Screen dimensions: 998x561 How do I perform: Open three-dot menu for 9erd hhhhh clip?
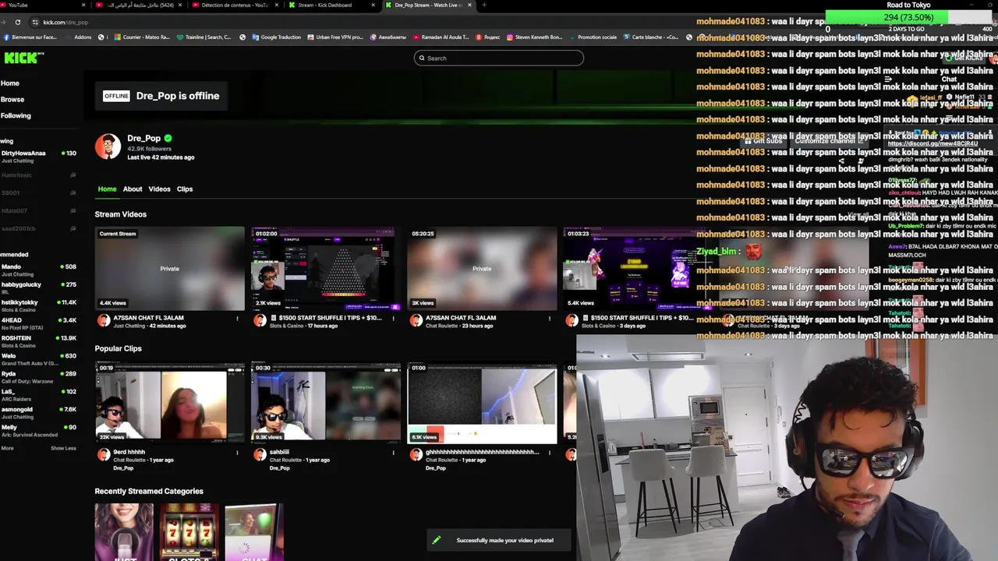237,452
